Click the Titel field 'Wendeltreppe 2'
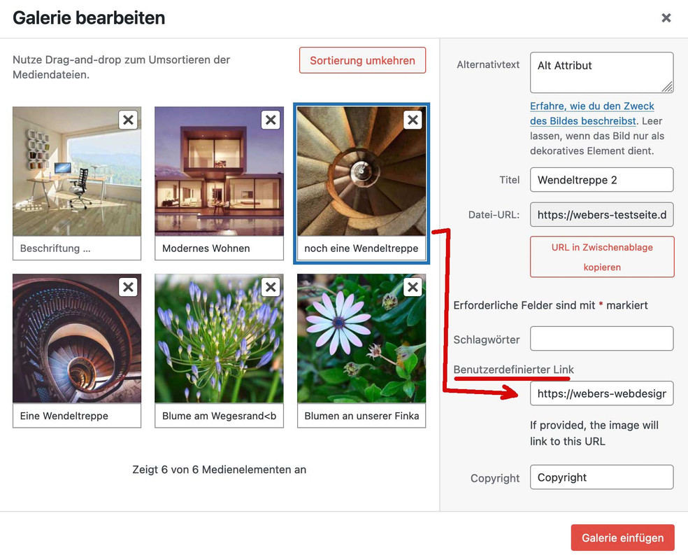The image size is (688, 560). tap(601, 180)
